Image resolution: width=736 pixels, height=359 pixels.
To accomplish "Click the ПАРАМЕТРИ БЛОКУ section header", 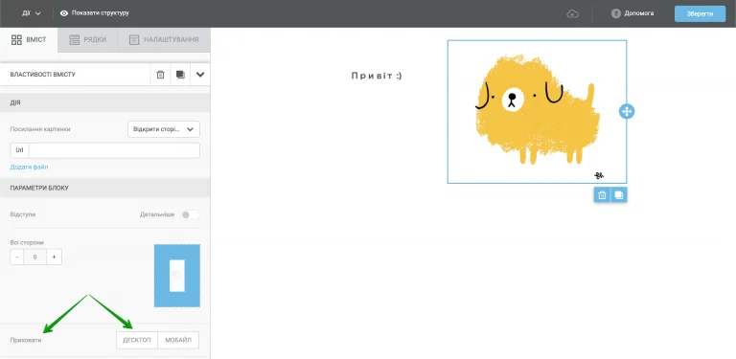I will pyautogui.click(x=105, y=188).
